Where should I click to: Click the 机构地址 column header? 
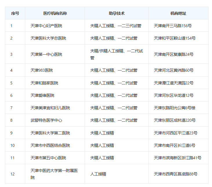click(178, 13)
